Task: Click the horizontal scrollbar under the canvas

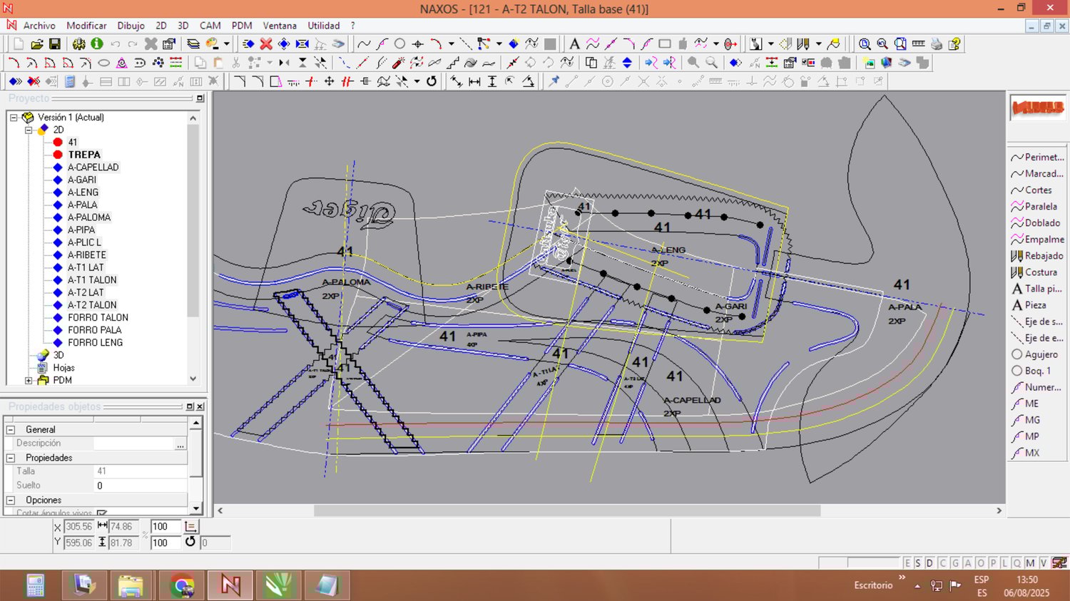Action: tap(567, 510)
